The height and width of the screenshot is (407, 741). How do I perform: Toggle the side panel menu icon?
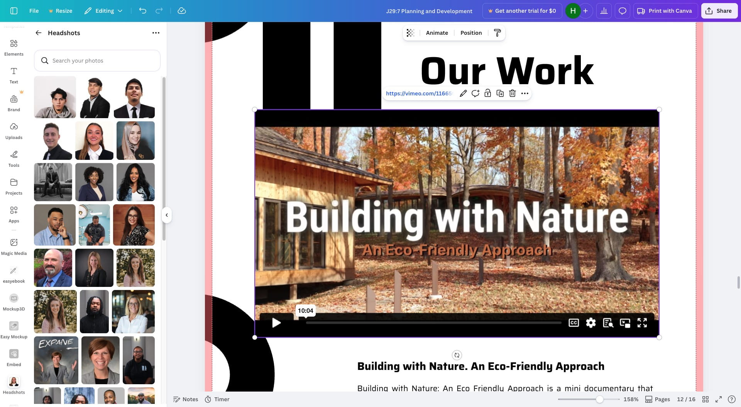tap(14, 11)
